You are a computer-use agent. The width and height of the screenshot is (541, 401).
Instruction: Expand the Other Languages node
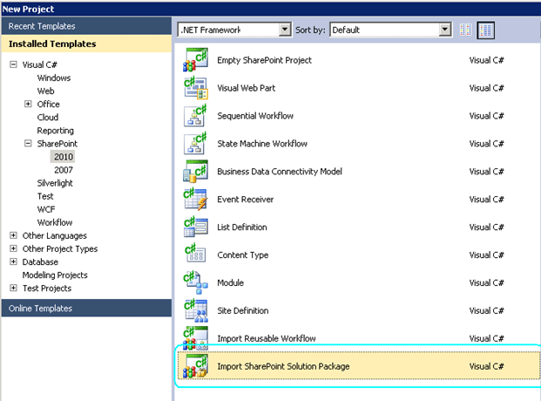coord(13,235)
